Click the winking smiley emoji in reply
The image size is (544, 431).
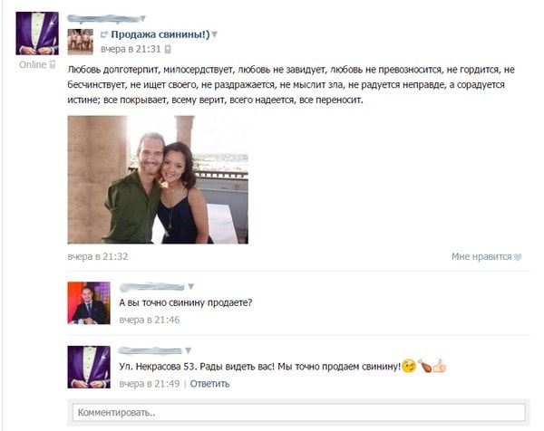coord(409,366)
